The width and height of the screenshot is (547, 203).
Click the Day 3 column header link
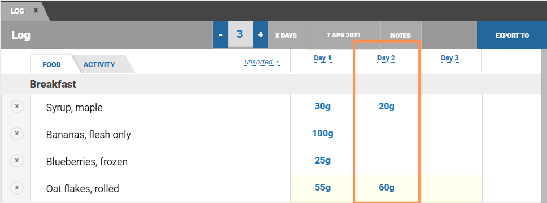450,58
